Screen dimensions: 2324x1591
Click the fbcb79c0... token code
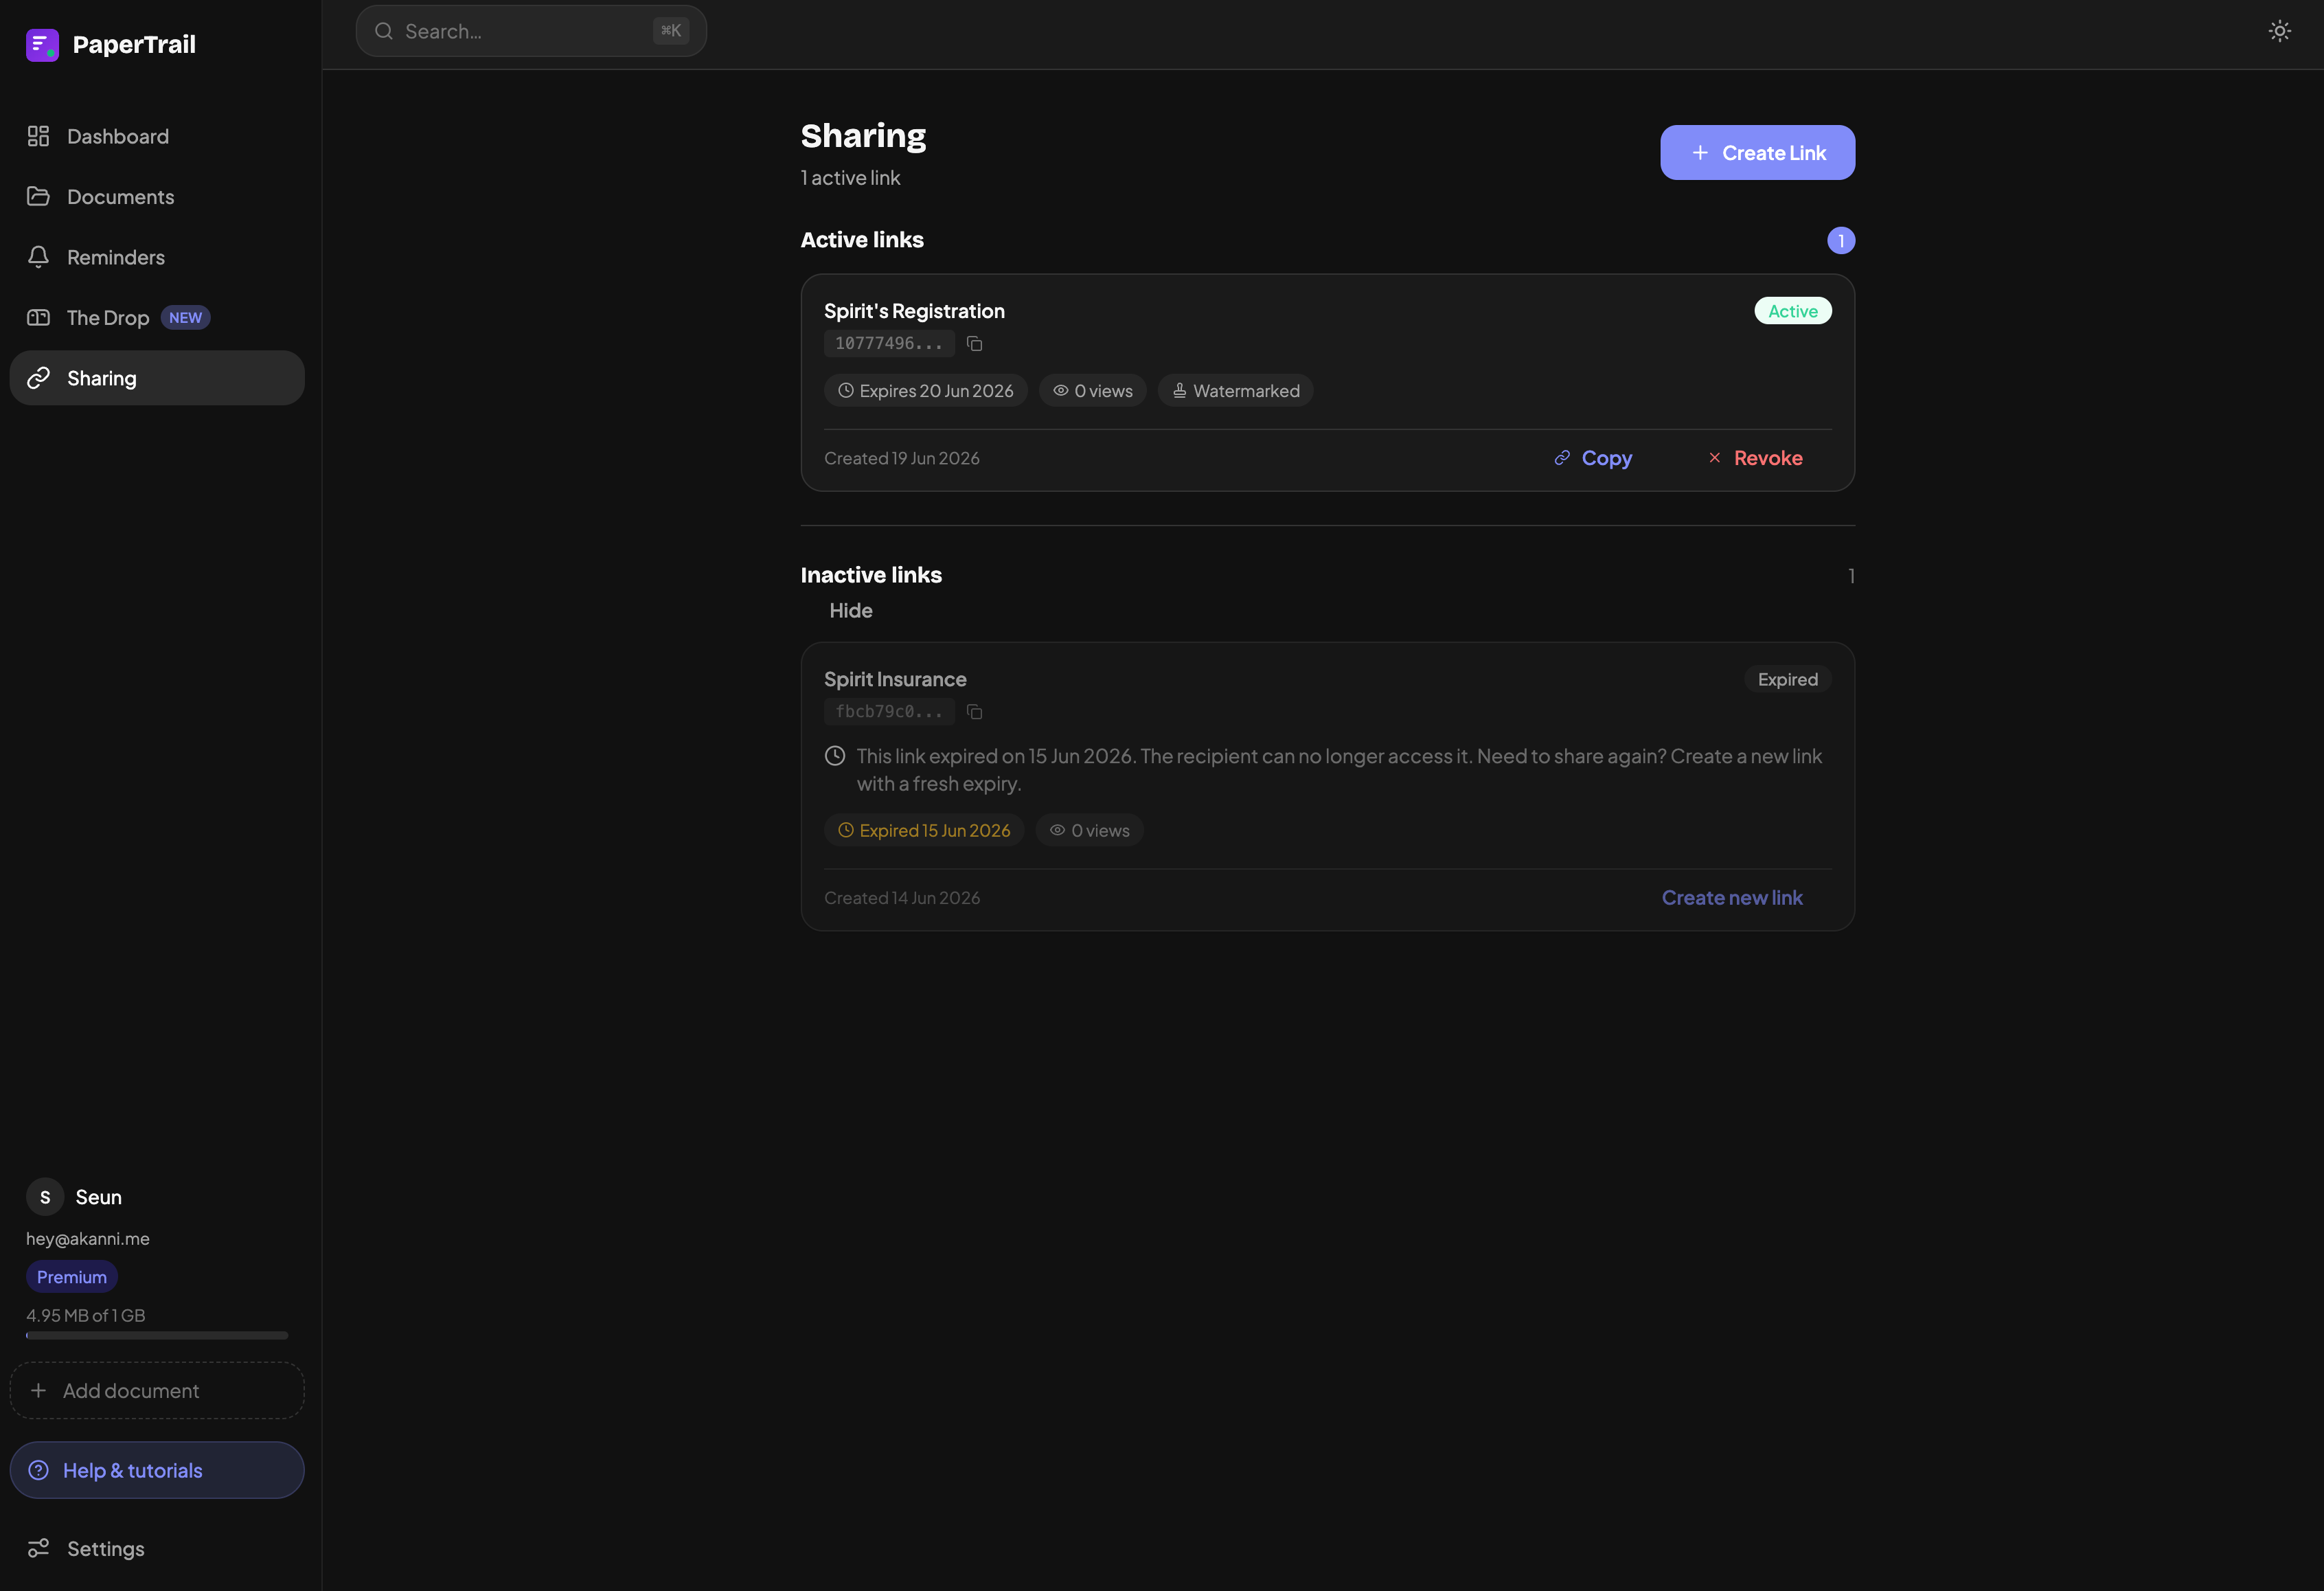coord(888,712)
